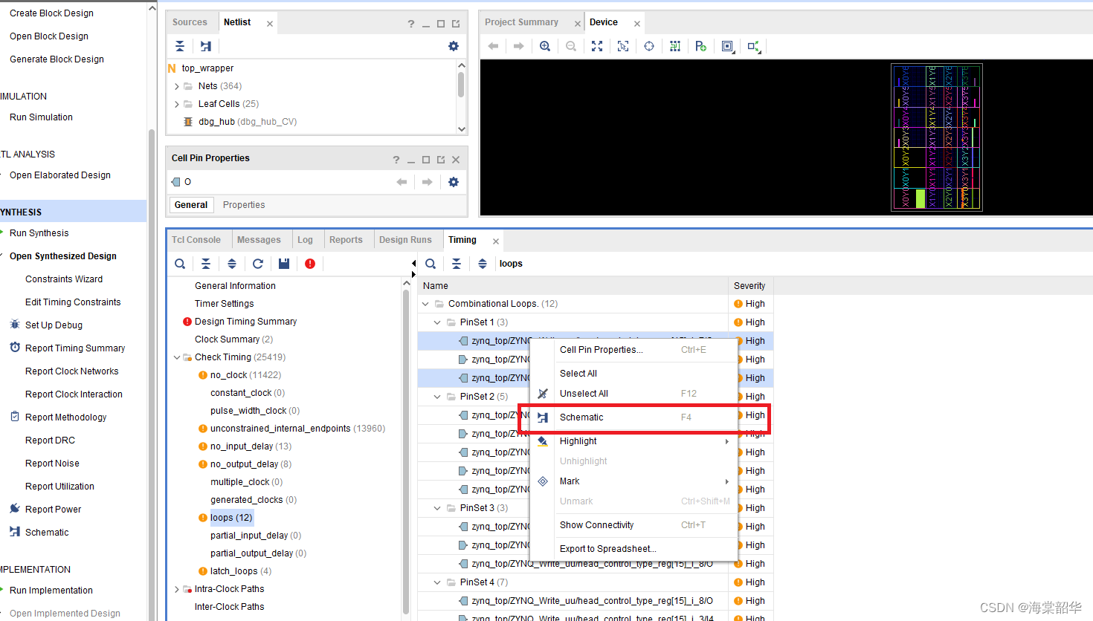This screenshot has width=1093, height=621.
Task: Collapse the Check Timing tree node
Action: click(x=177, y=357)
